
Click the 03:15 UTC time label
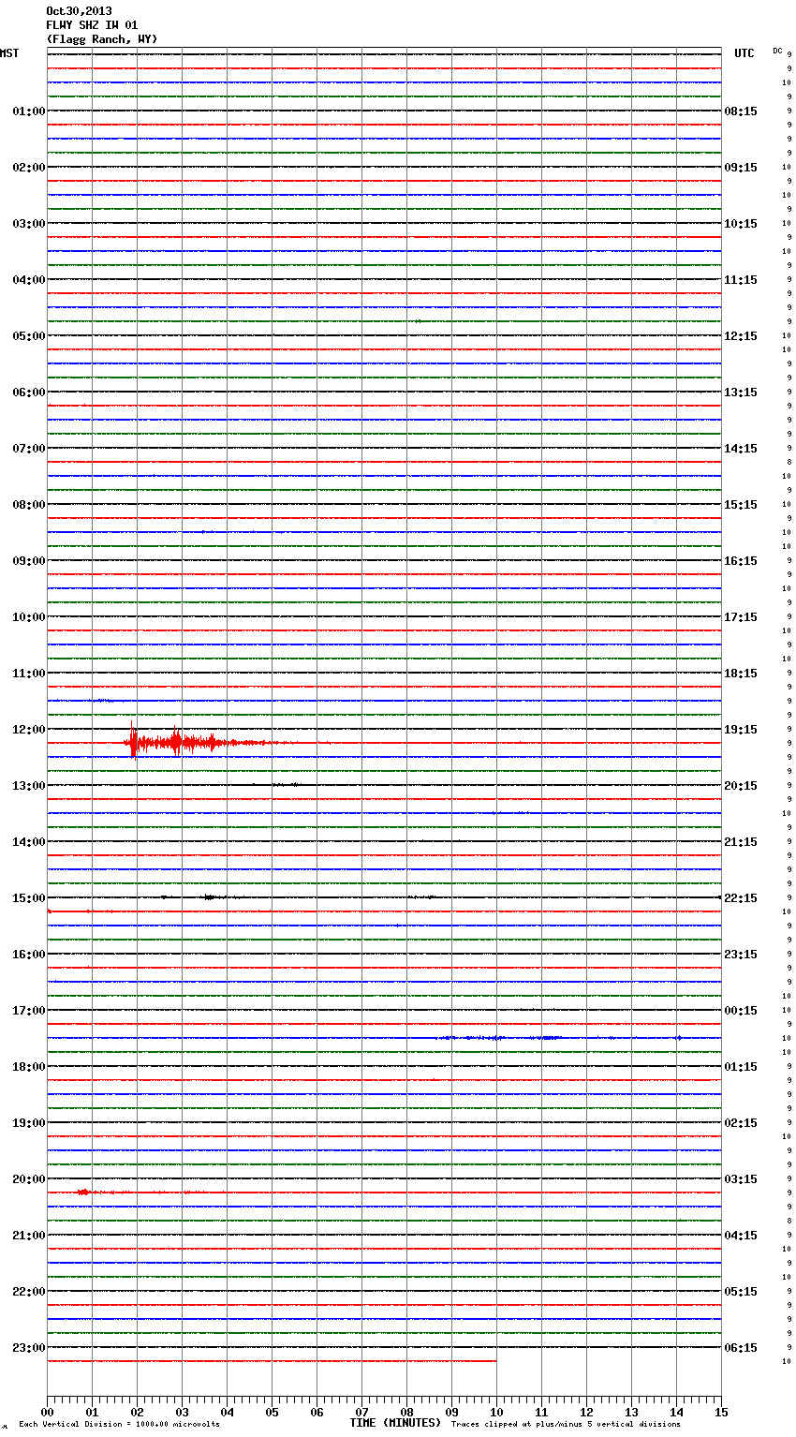coord(741,1178)
